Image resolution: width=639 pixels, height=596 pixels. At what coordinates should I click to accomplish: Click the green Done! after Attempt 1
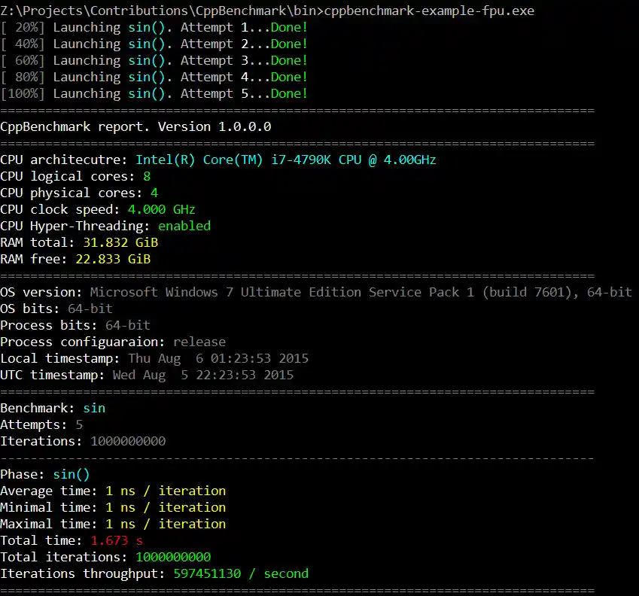point(289,27)
